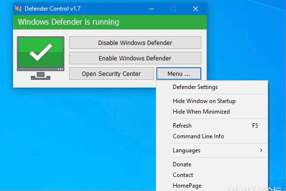This screenshot has width=286, height=191.
Task: Minimize the Defender Control window
Action: [151, 9]
